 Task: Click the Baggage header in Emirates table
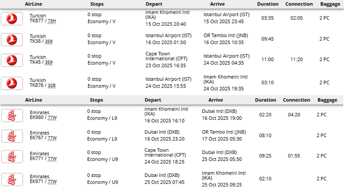click(x=327, y=100)
